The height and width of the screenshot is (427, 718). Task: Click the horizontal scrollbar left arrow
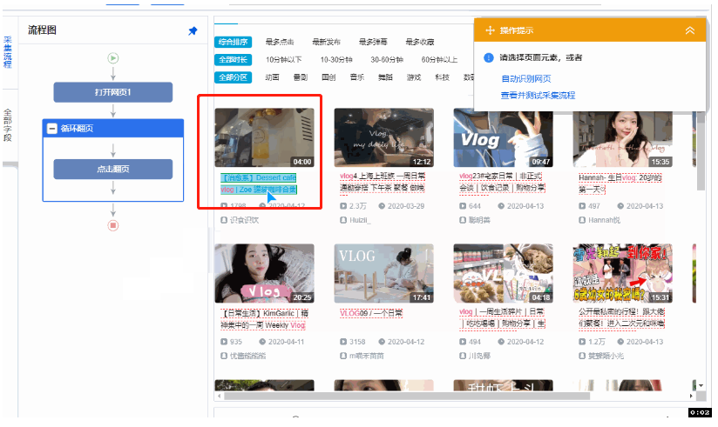point(219,396)
